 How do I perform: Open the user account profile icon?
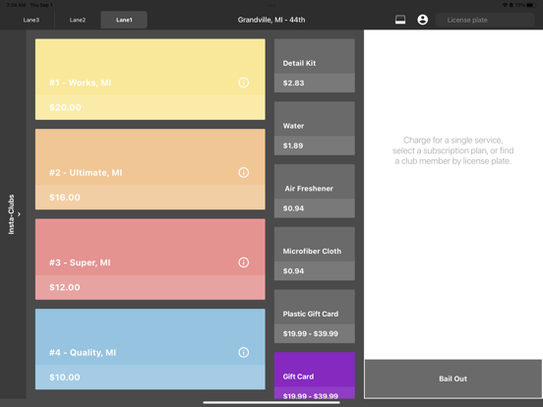point(422,20)
